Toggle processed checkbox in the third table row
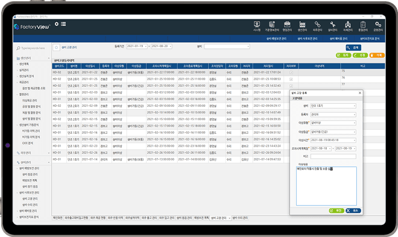Image resolution: width=398 pixels, height=237 pixels. 291,86
